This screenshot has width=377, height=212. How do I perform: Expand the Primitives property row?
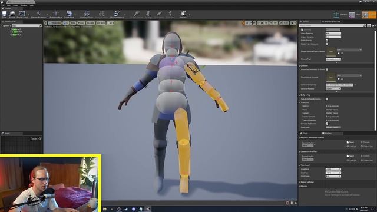(x=300, y=102)
